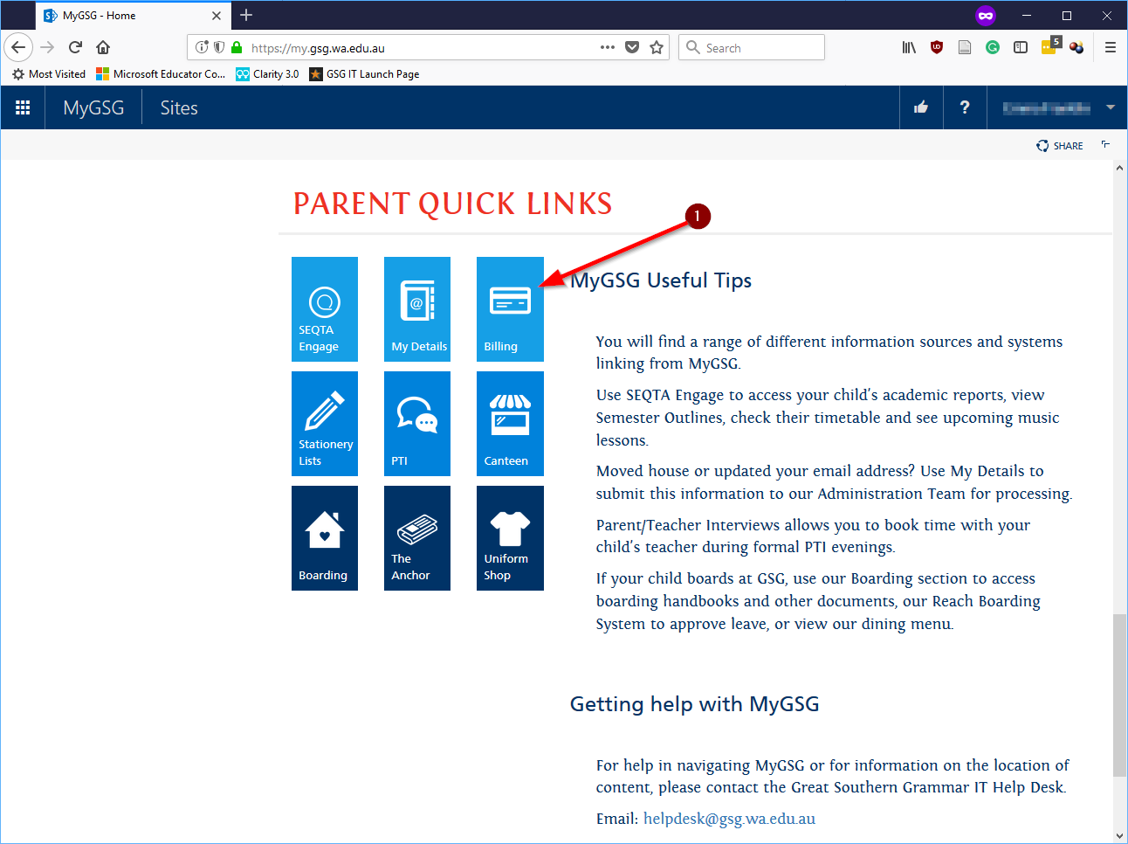Viewport: 1128px width, 844px height.
Task: Toggle the Firefox sidebar icon
Action: 1021,47
